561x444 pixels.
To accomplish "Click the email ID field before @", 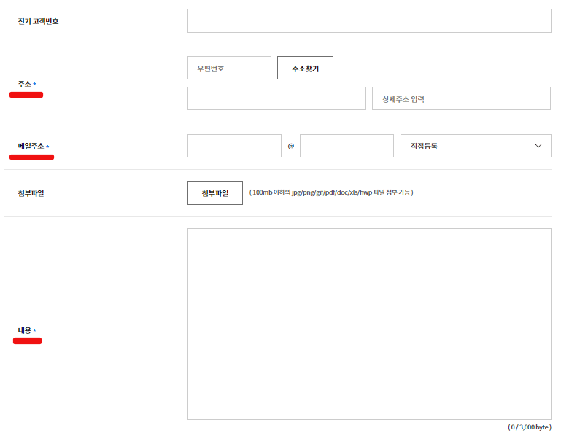I will coord(234,146).
